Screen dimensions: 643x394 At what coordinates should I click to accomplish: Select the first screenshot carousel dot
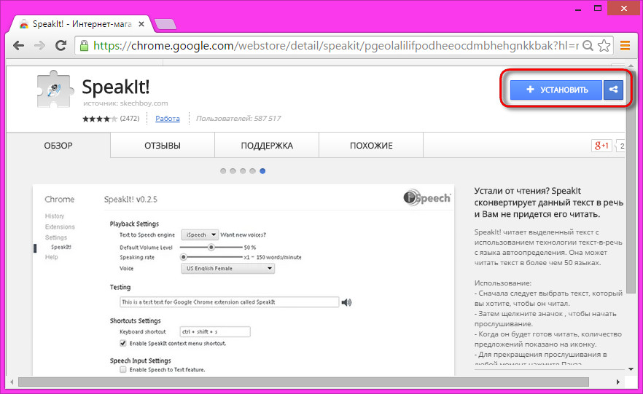(223, 171)
